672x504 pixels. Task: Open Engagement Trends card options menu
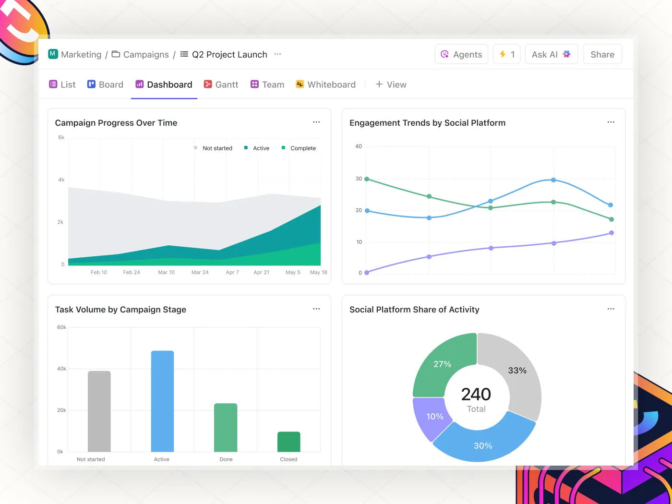611,122
